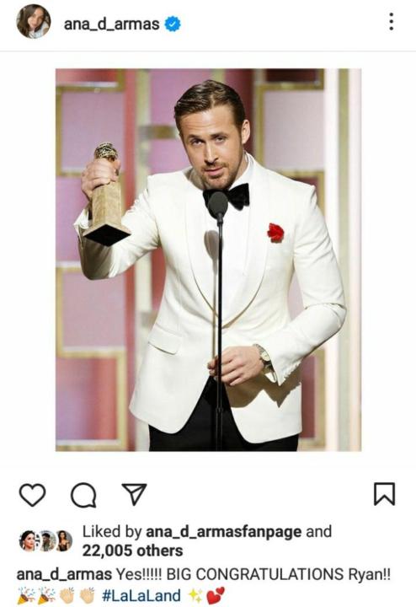Screen dimensions: 416x607
Task: Tap the third liker avatar thumbnail
Action: (x=63, y=540)
